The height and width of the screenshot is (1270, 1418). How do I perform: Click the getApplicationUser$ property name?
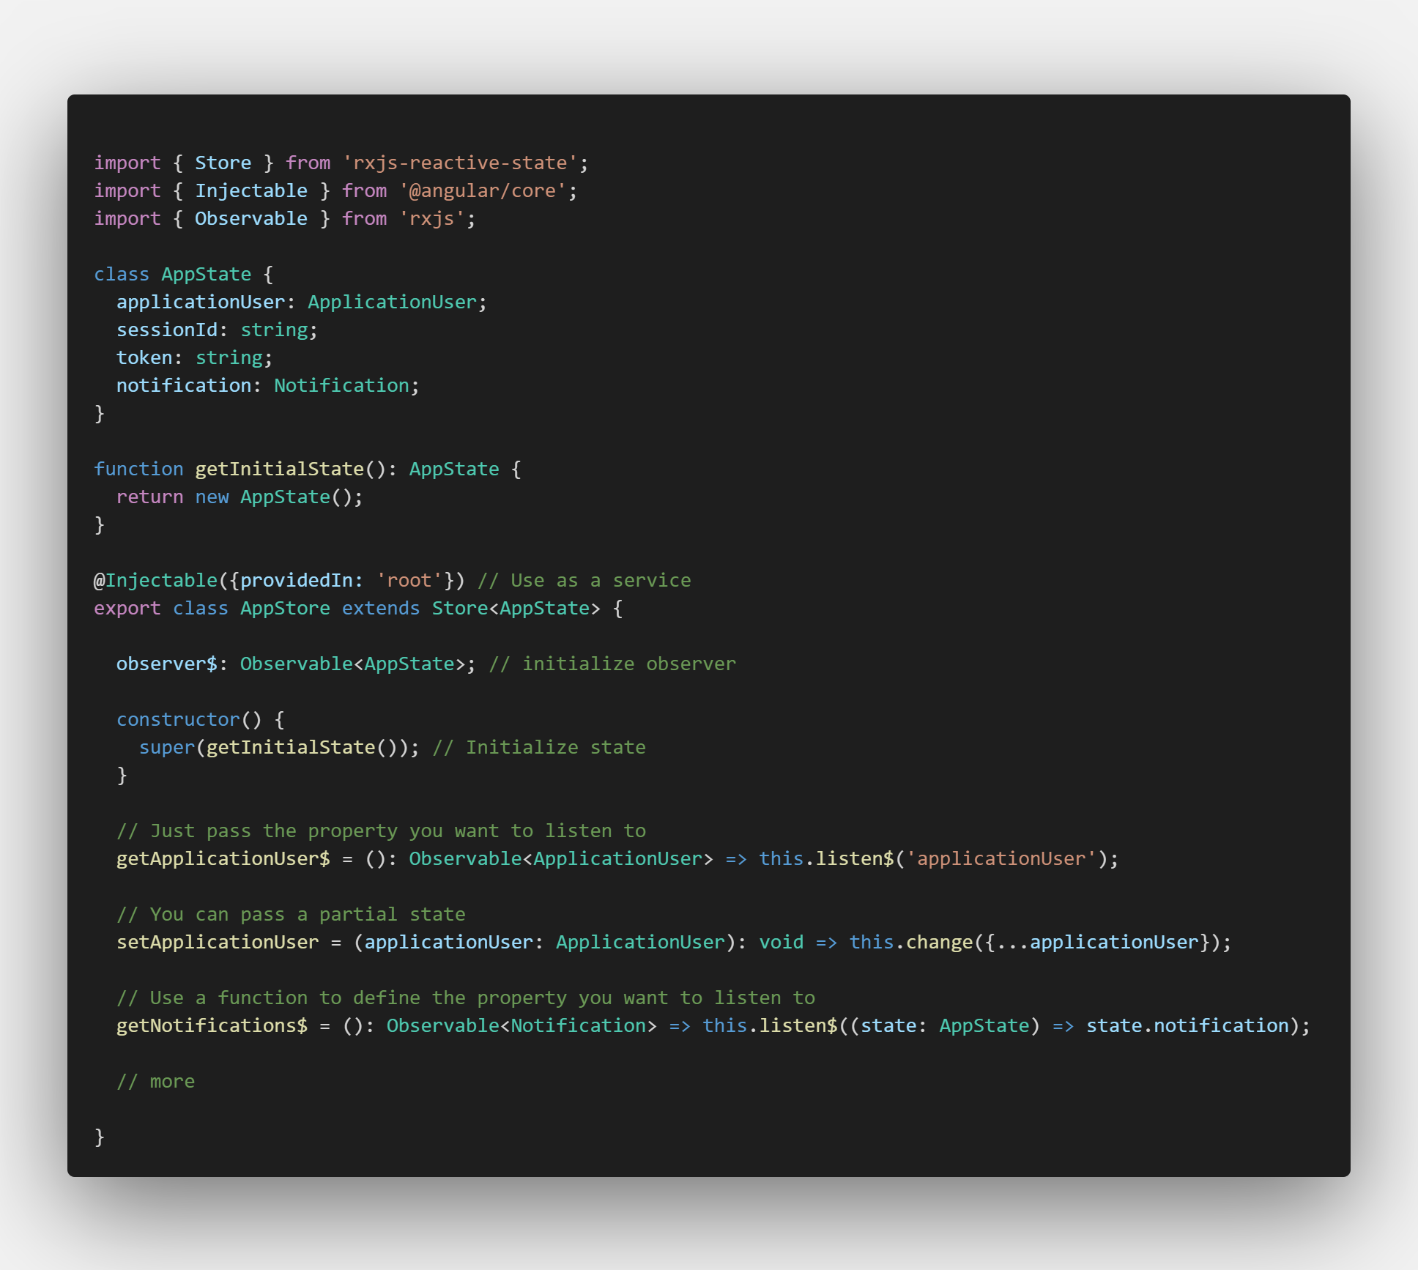223,858
